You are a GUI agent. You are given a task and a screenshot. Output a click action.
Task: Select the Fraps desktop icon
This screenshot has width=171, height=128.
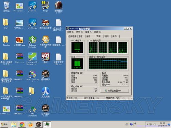45,6
